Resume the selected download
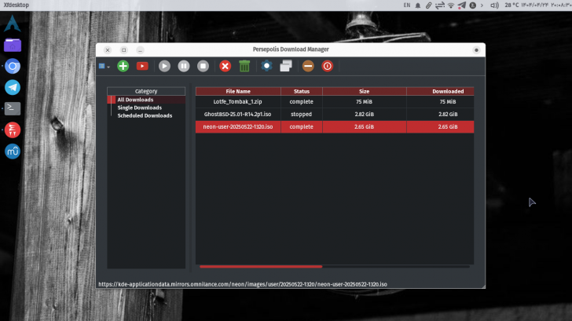The height and width of the screenshot is (321, 572). pyautogui.click(x=164, y=66)
